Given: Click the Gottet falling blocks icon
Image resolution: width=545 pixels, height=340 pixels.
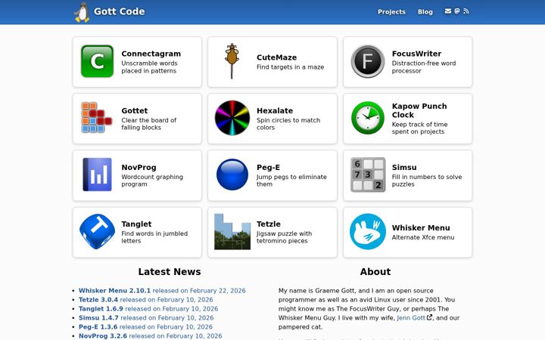Looking at the screenshot, I should [x=96, y=118].
